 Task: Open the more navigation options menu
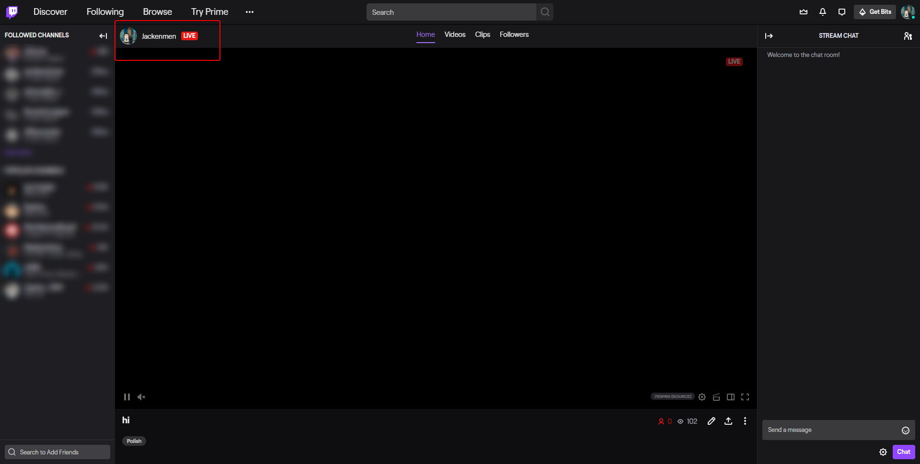(249, 11)
